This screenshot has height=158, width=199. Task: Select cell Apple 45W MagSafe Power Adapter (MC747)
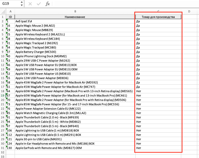pyautogui.click(x=75, y=87)
